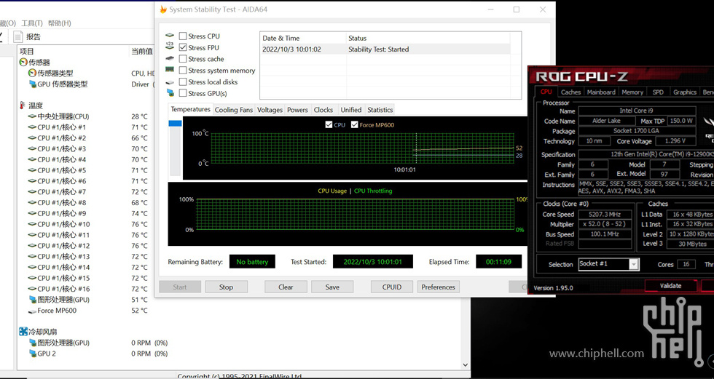Open the 帮助(H) menu in AIDA64

(59, 23)
